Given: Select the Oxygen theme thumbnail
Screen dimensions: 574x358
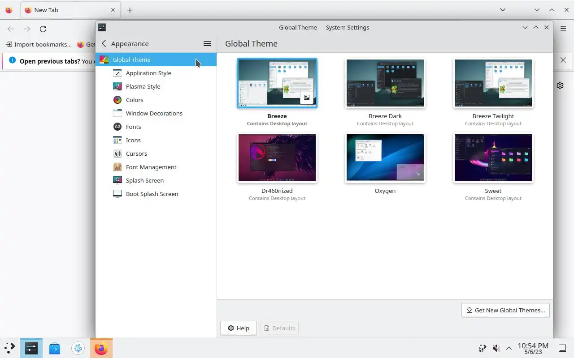Looking at the screenshot, I should point(385,158).
